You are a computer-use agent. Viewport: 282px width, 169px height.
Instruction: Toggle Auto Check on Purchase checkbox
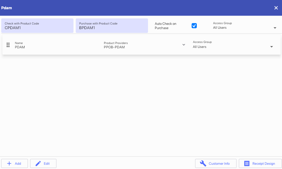point(194,26)
